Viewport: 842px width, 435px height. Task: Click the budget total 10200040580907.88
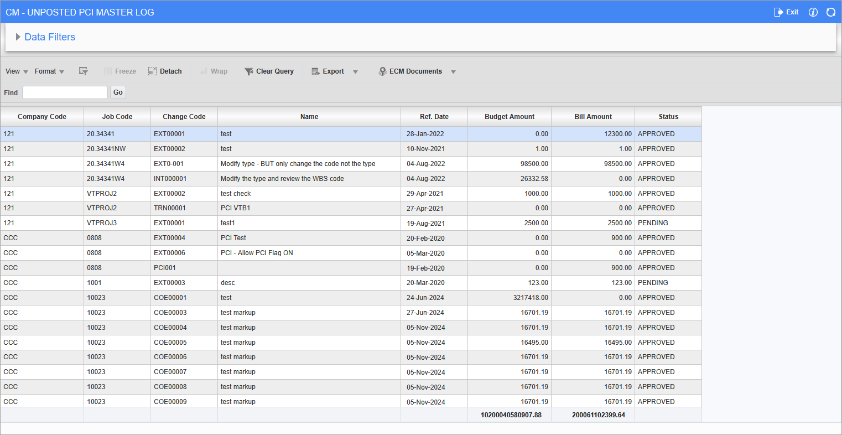(511, 415)
